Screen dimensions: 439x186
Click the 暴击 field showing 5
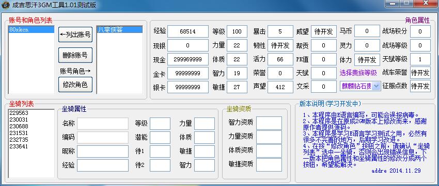[280, 31]
